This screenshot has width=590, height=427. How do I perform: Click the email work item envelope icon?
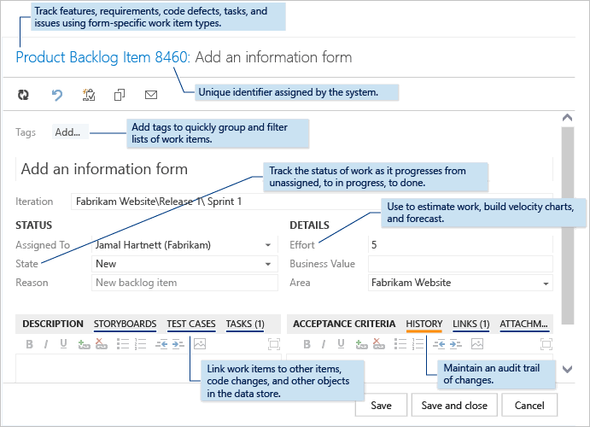pyautogui.click(x=151, y=95)
